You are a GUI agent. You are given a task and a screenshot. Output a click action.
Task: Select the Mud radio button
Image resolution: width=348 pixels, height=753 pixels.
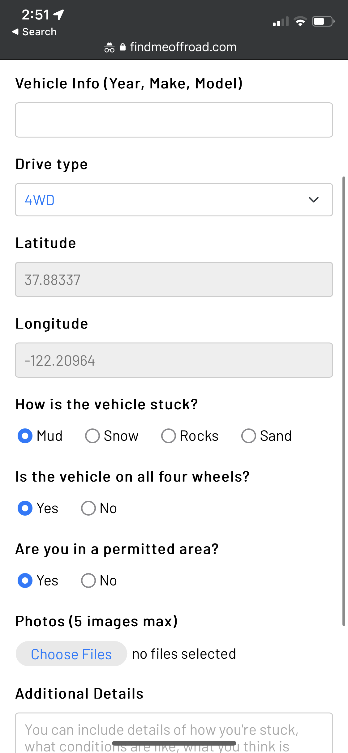pos(25,436)
